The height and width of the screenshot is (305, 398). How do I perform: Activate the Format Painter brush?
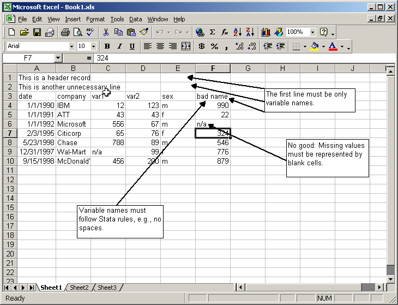[x=144, y=32]
